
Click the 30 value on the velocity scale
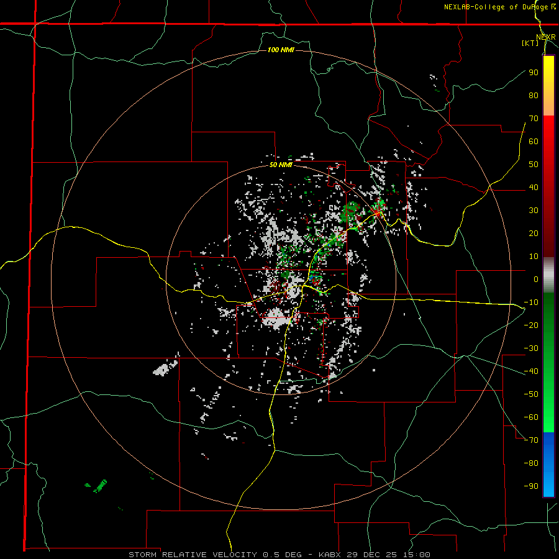tap(534, 211)
